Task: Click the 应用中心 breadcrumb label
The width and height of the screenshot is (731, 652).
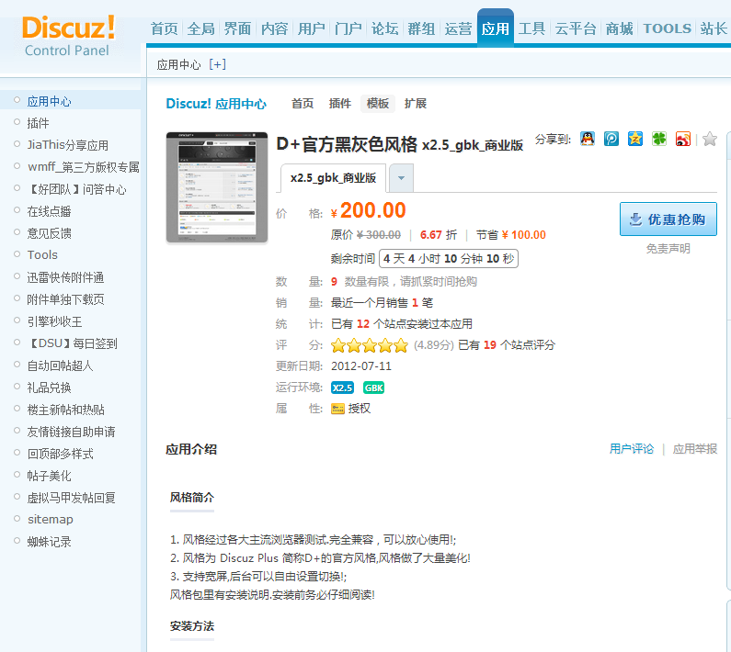Action: pos(178,64)
